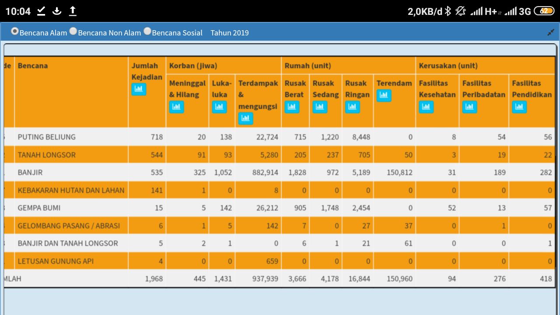Select BANJIR DAN TANAH LONGSOR row
The width and height of the screenshot is (560, 315).
pyautogui.click(x=68, y=243)
